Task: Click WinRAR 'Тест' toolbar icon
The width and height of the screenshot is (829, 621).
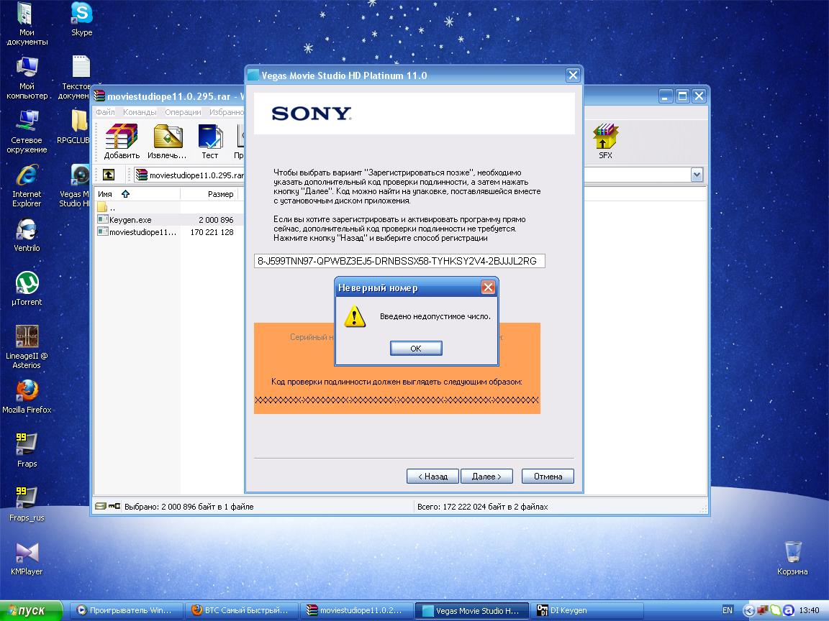Action: tap(210, 142)
